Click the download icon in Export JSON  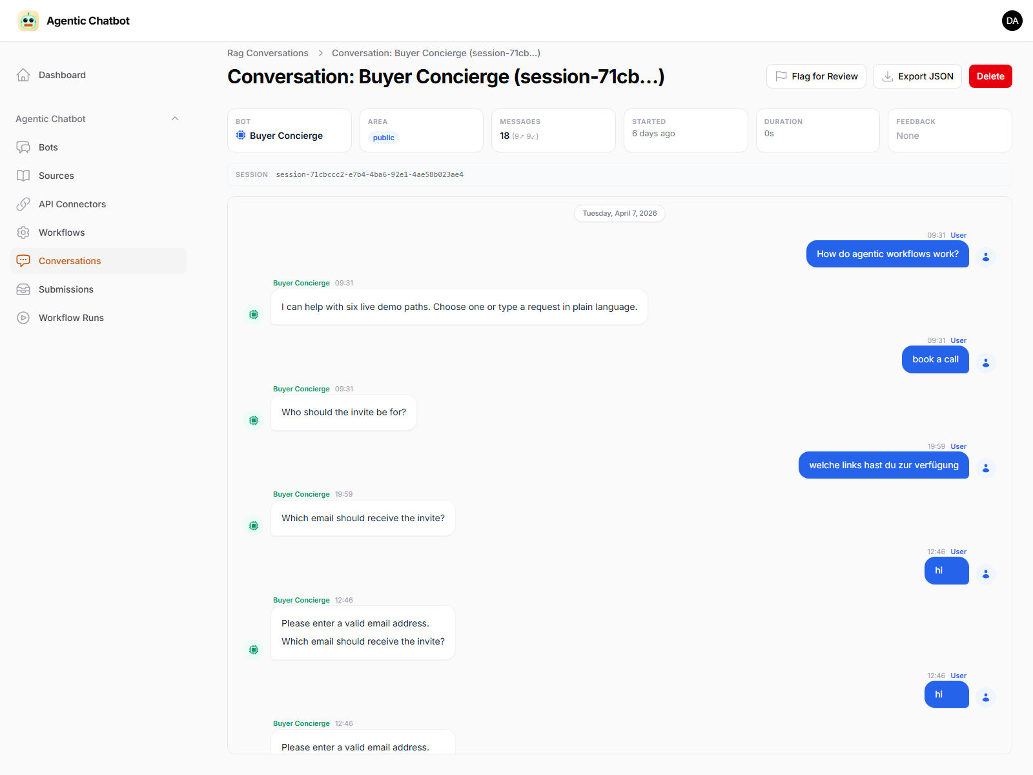[x=888, y=76]
